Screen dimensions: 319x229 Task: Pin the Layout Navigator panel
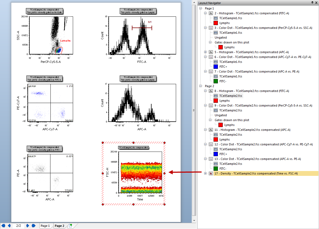312,3
